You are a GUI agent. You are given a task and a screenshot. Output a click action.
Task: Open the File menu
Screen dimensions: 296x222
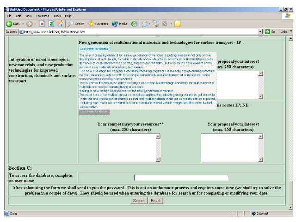click(9, 16)
